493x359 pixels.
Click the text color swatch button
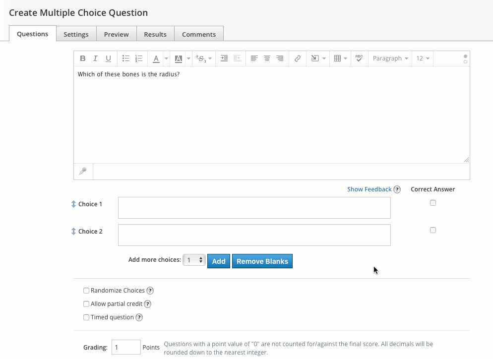pyautogui.click(x=156, y=59)
